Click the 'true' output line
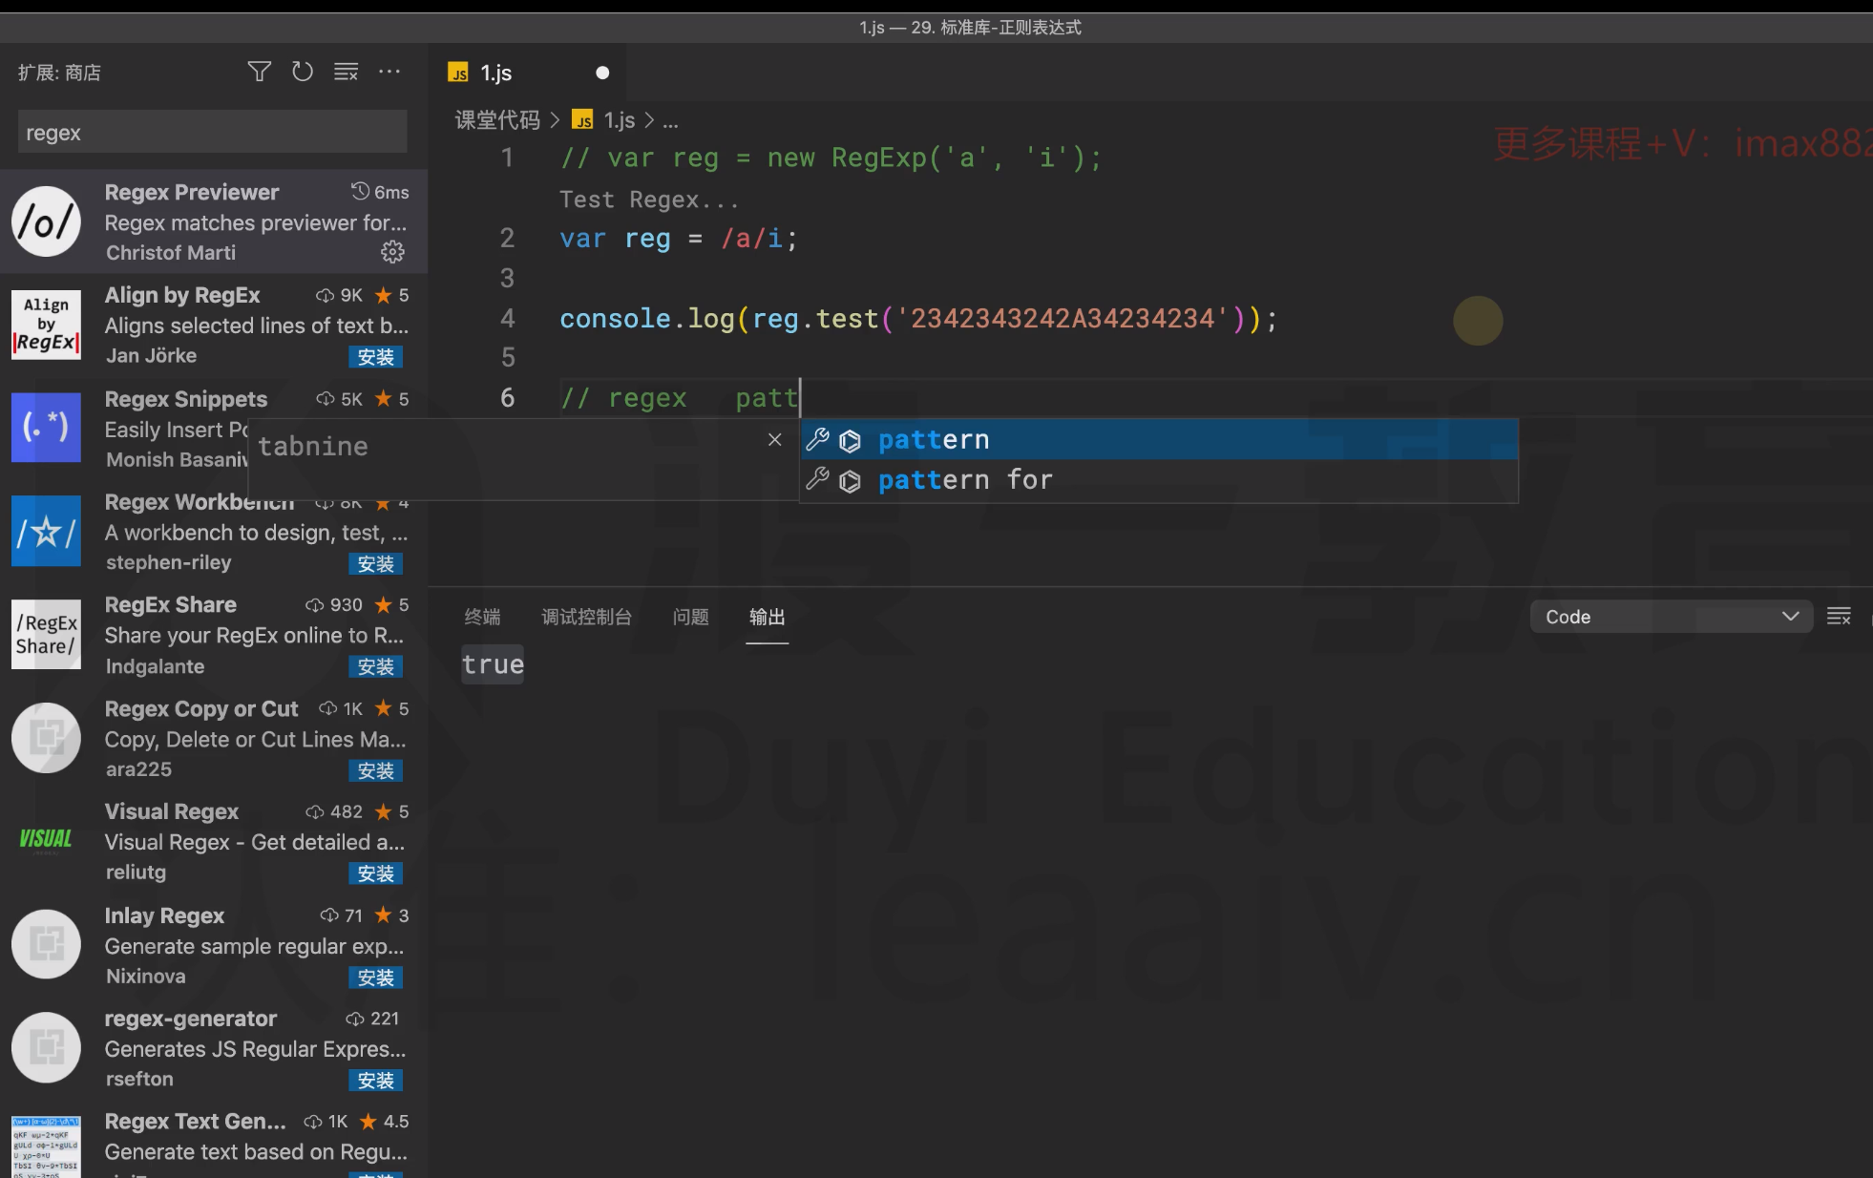The height and width of the screenshot is (1178, 1873). [x=493, y=664]
